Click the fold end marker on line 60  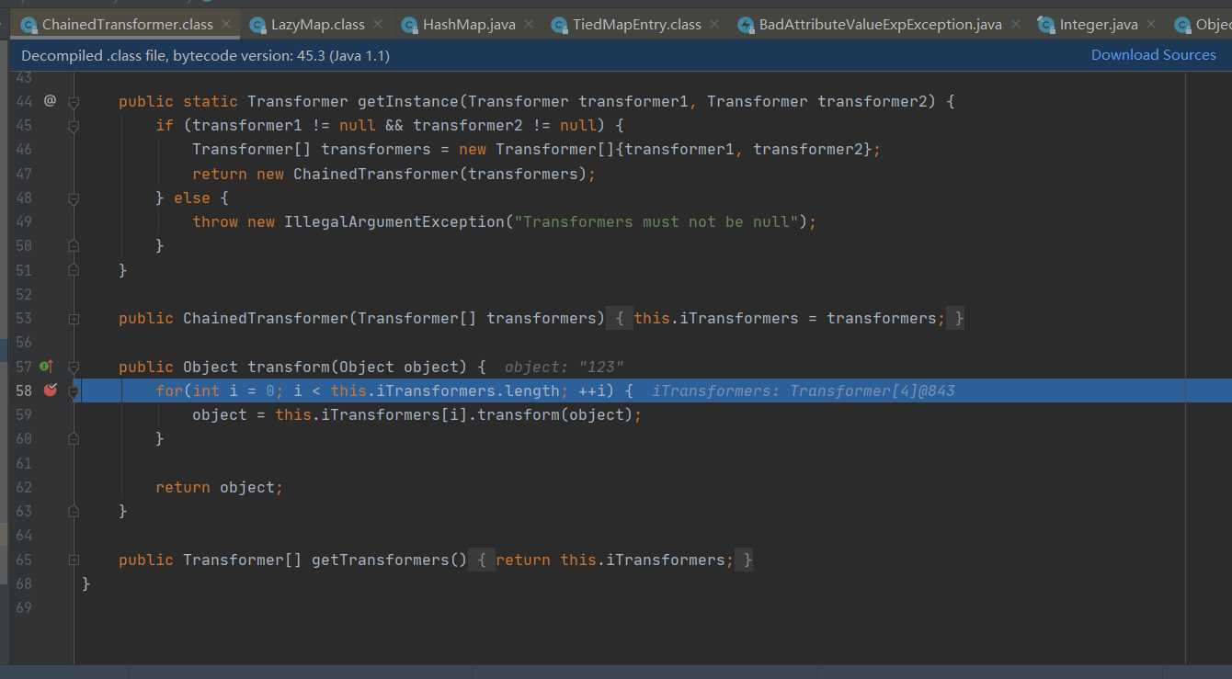pos(74,439)
